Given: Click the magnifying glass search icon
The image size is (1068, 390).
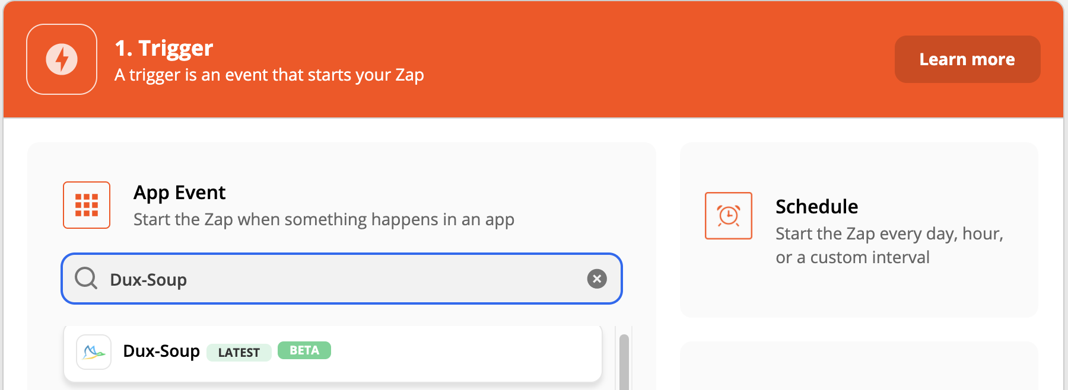Looking at the screenshot, I should 86,278.
